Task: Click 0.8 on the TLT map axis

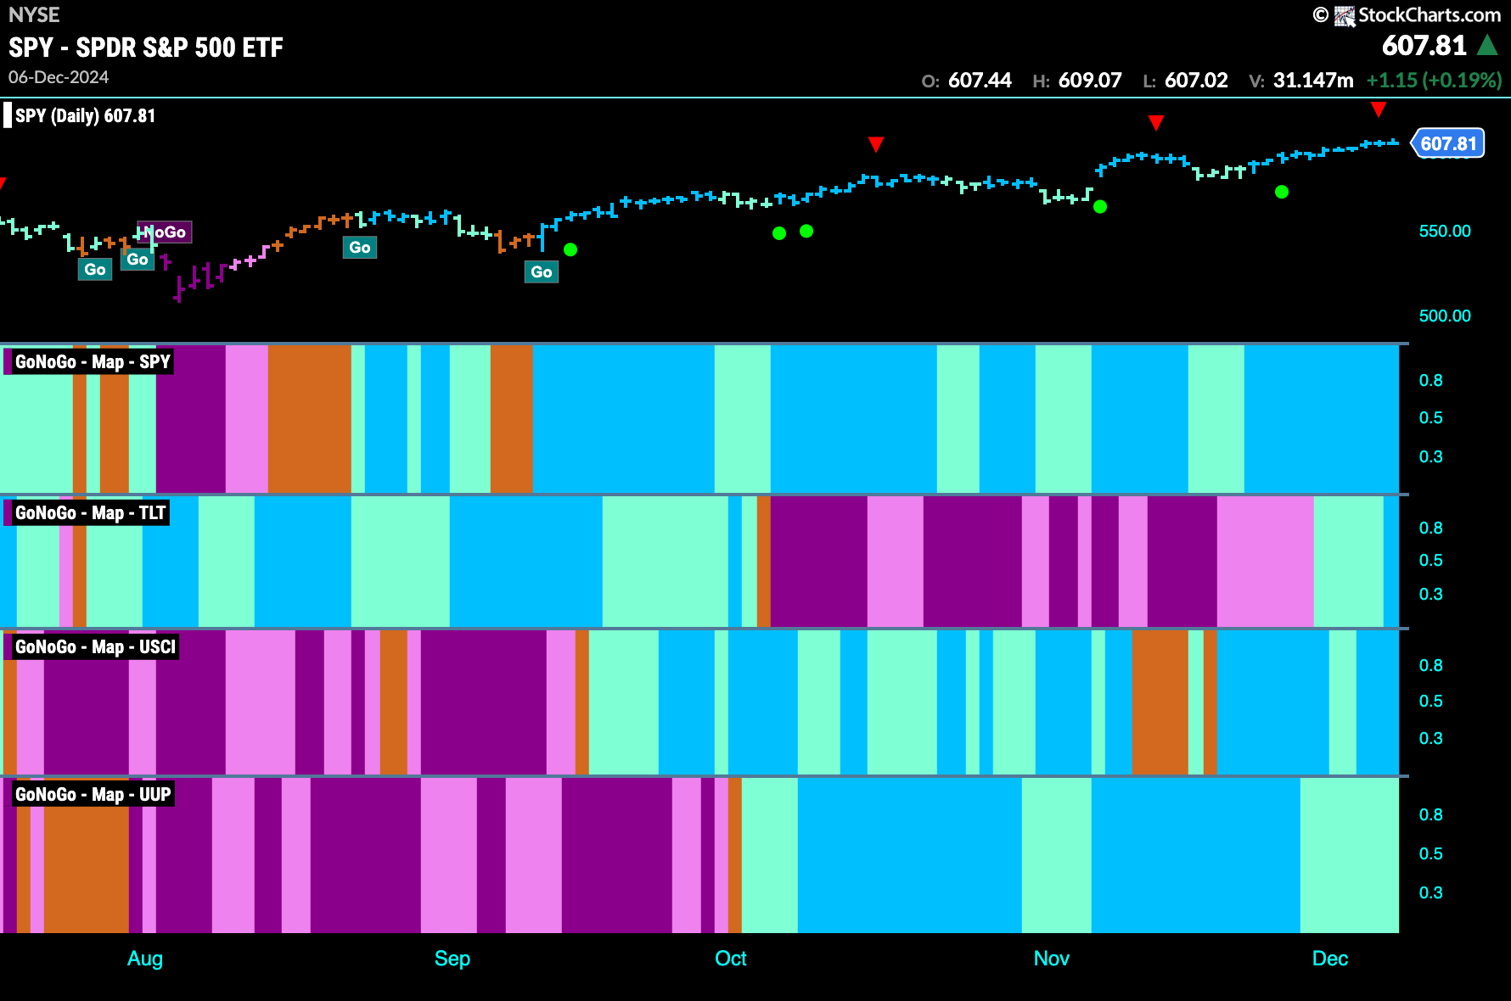Action: coord(1431,528)
